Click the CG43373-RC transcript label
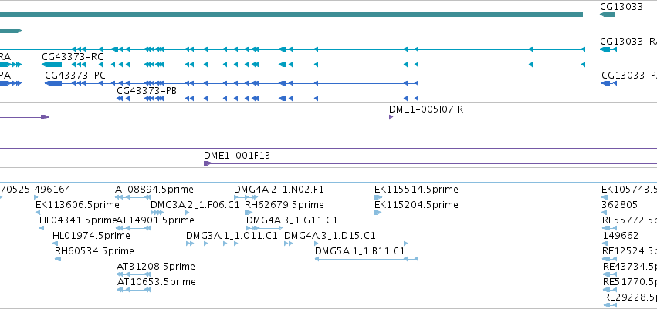 [72, 57]
